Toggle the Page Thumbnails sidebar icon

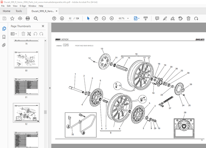pos(4,29)
